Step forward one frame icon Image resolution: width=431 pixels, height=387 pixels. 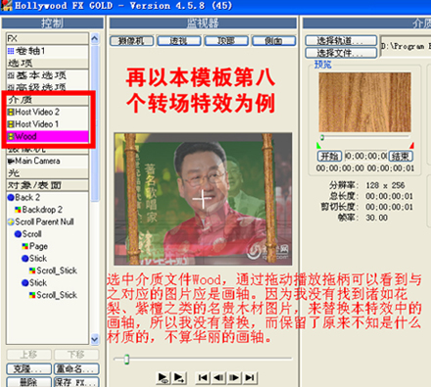[x=234, y=377]
